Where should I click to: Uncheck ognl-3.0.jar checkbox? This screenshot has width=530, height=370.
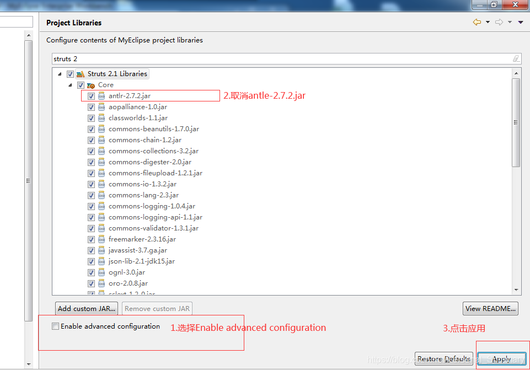[x=91, y=273]
